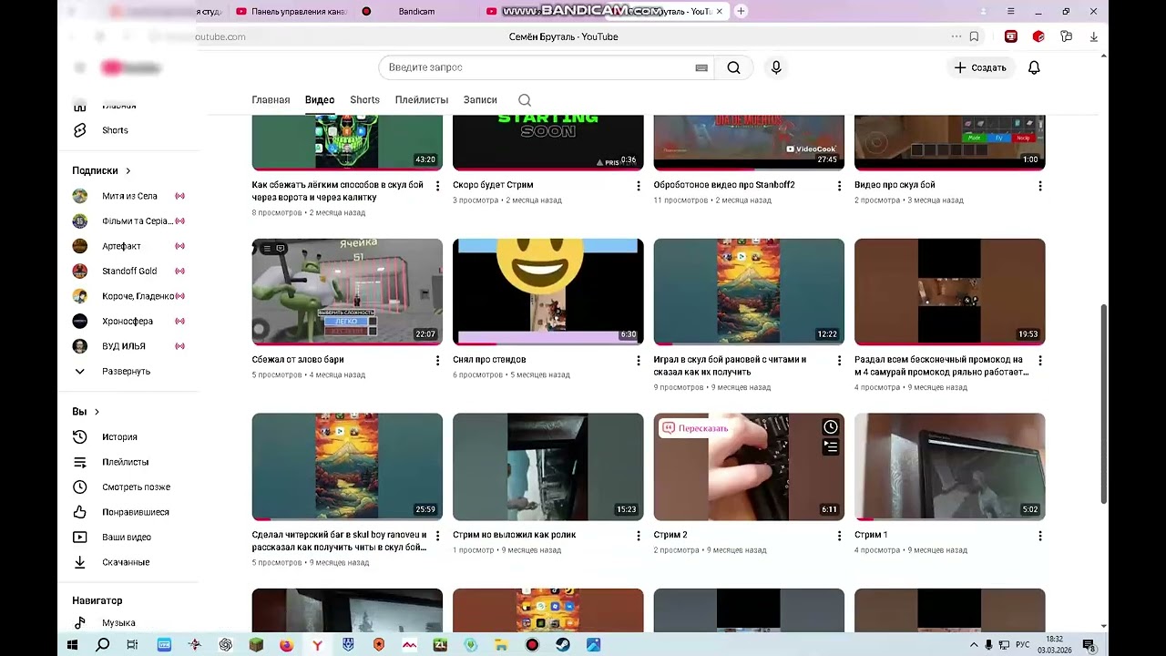Open Shorts in the left sidebar

(115, 130)
